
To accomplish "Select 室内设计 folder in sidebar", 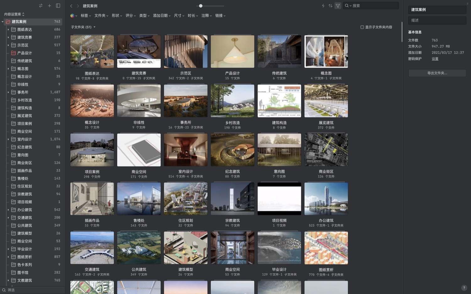I will coord(24,139).
